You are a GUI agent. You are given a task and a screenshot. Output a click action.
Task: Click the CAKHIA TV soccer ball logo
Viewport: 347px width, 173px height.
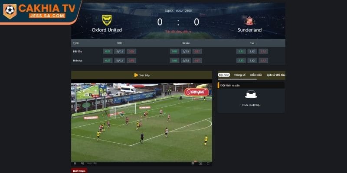pyautogui.click(x=10, y=11)
